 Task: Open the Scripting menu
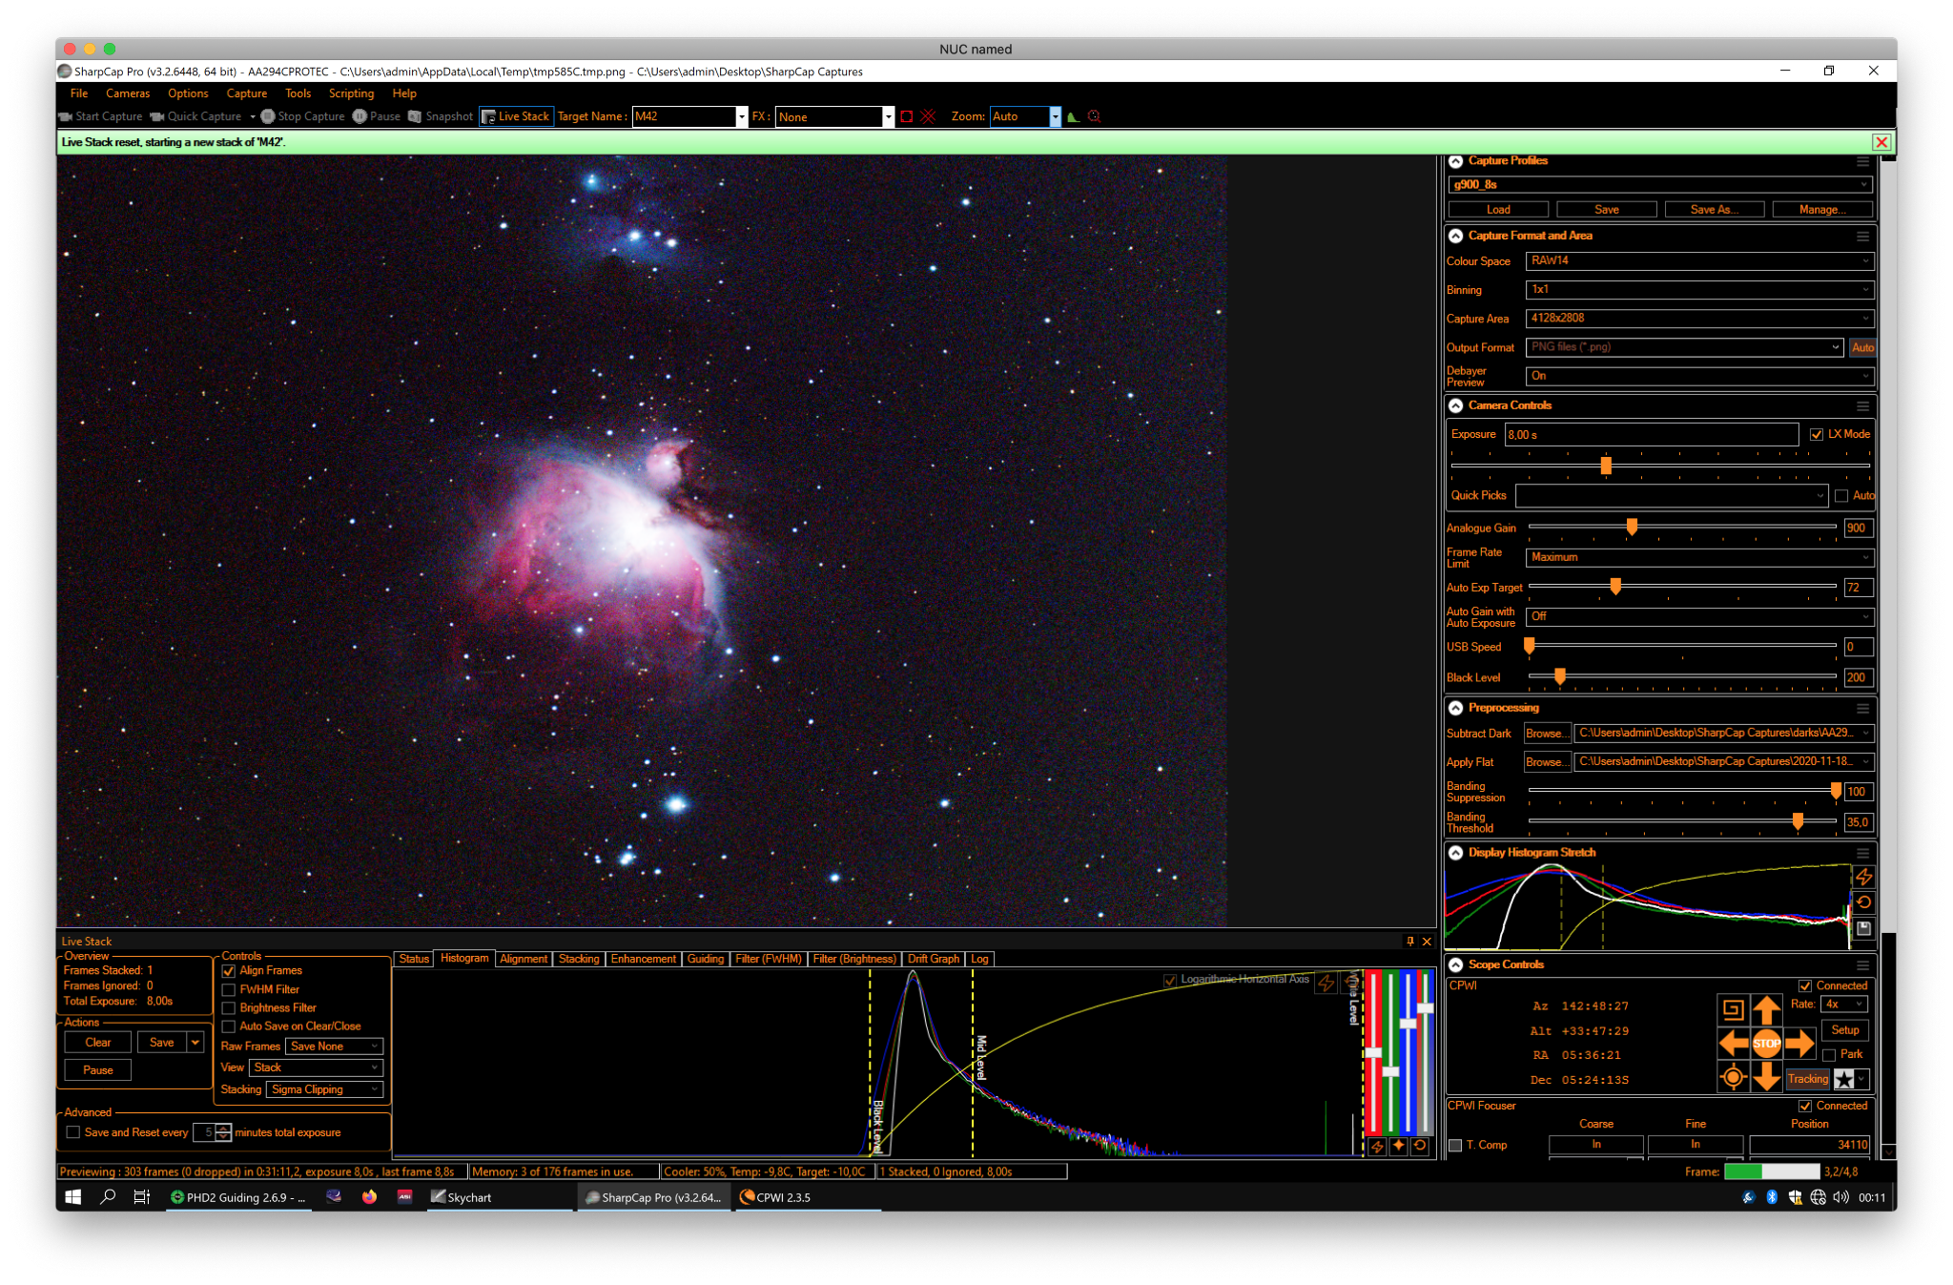click(351, 93)
